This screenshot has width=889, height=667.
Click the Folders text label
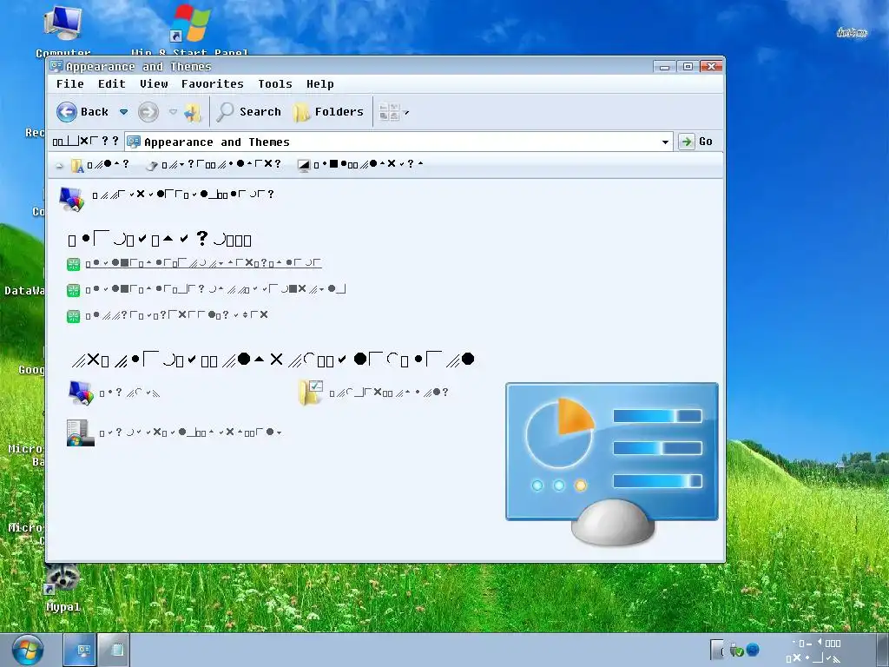tap(339, 112)
